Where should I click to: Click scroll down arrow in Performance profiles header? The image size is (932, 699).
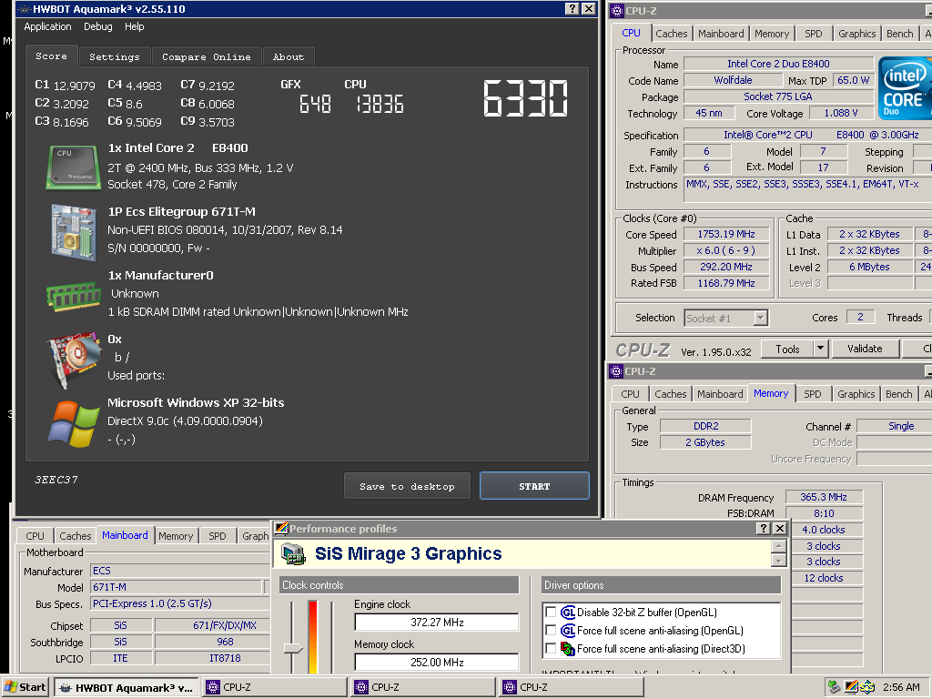pyautogui.click(x=779, y=560)
